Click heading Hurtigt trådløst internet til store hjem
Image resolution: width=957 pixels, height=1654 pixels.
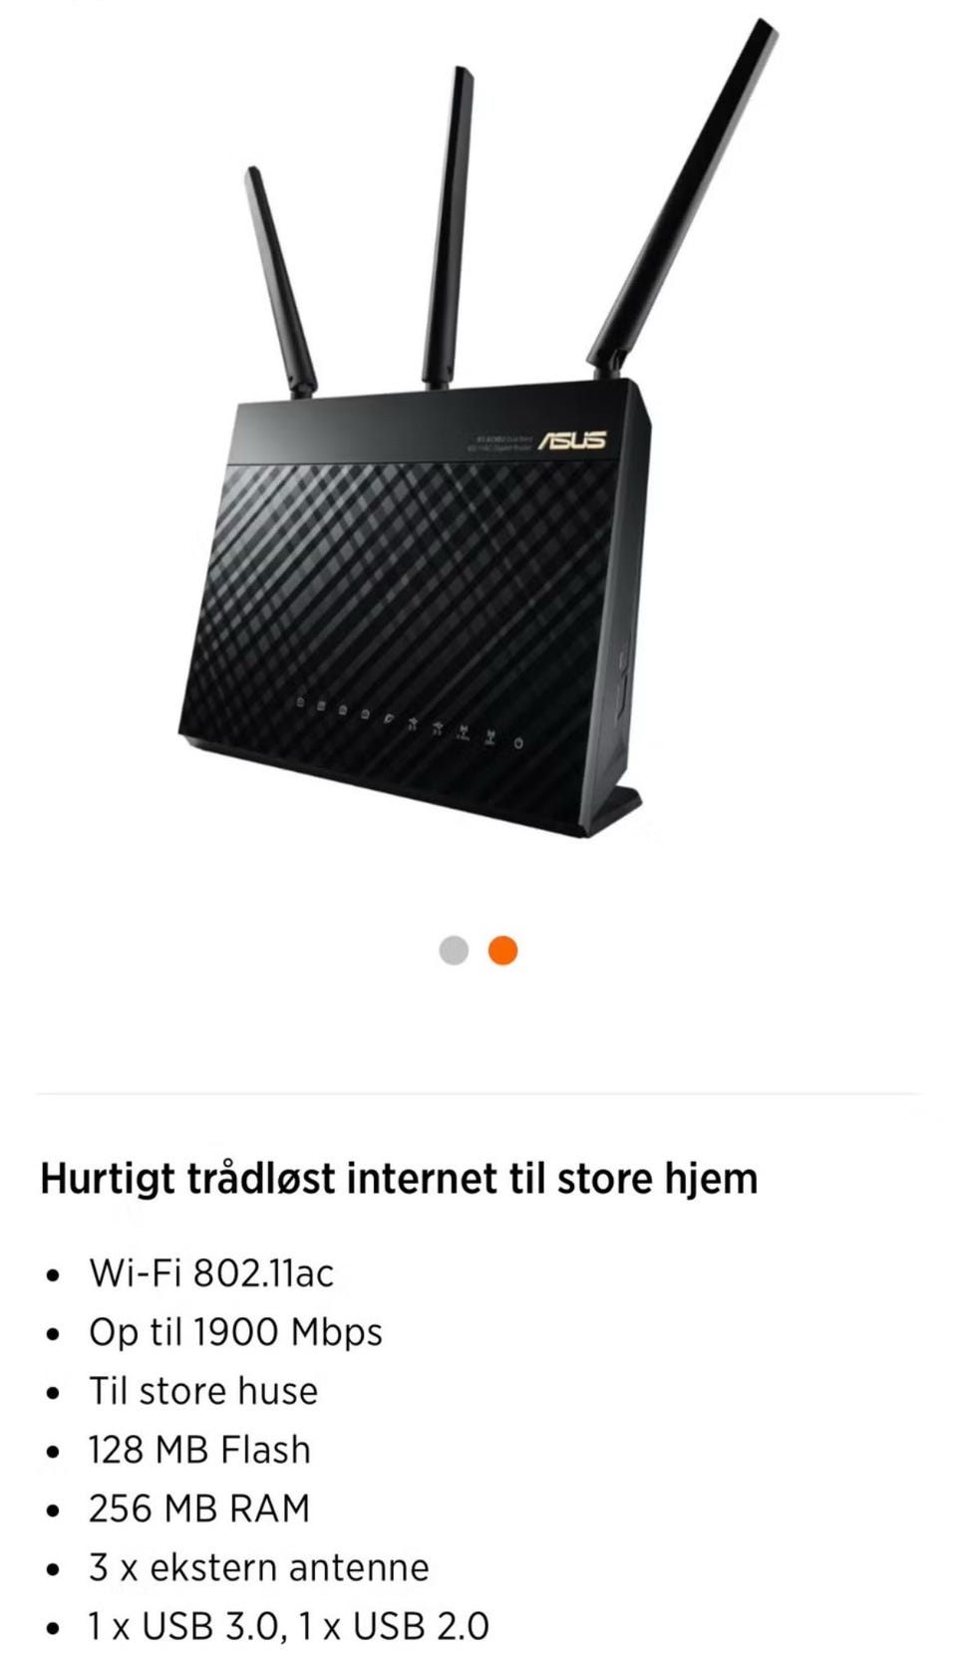click(x=399, y=1178)
